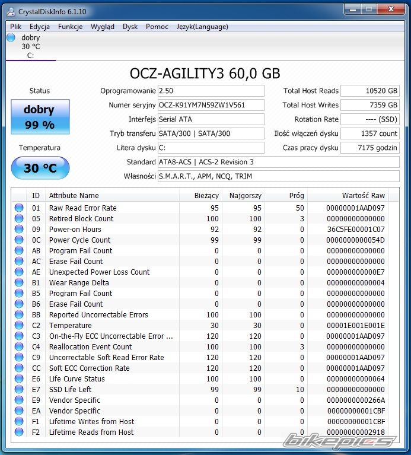
Task: Click the Wartość Raw column header
Action: click(x=363, y=196)
